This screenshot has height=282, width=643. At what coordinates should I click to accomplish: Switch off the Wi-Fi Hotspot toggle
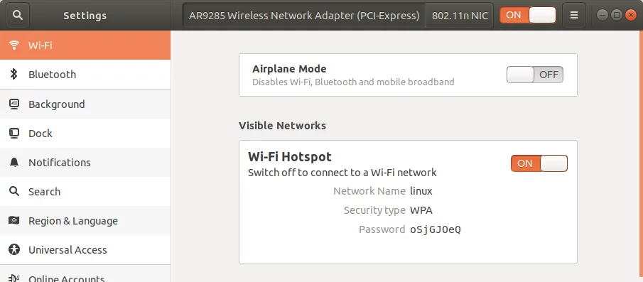click(x=539, y=163)
